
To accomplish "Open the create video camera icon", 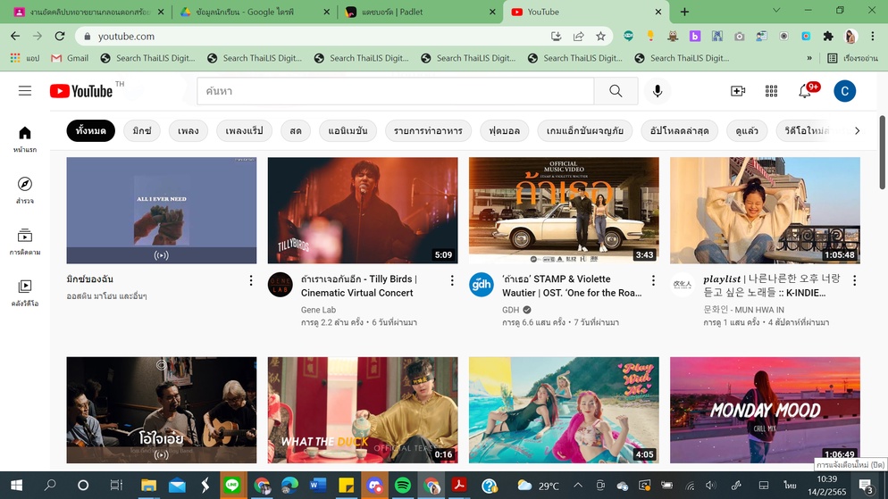I will (737, 90).
